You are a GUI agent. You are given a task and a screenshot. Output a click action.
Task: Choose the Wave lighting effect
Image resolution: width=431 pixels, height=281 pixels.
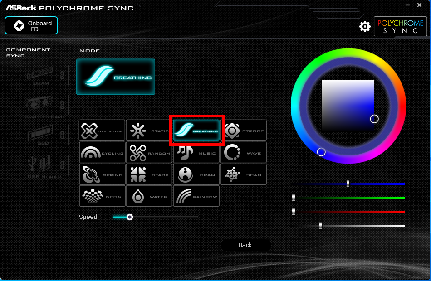pyautogui.click(x=244, y=152)
